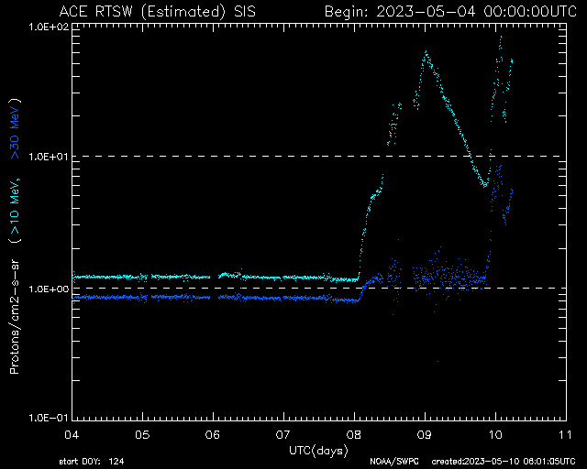This screenshot has width=587, height=469.
Task: Click the 'UTC(days)' axis title
Action: click(318, 450)
